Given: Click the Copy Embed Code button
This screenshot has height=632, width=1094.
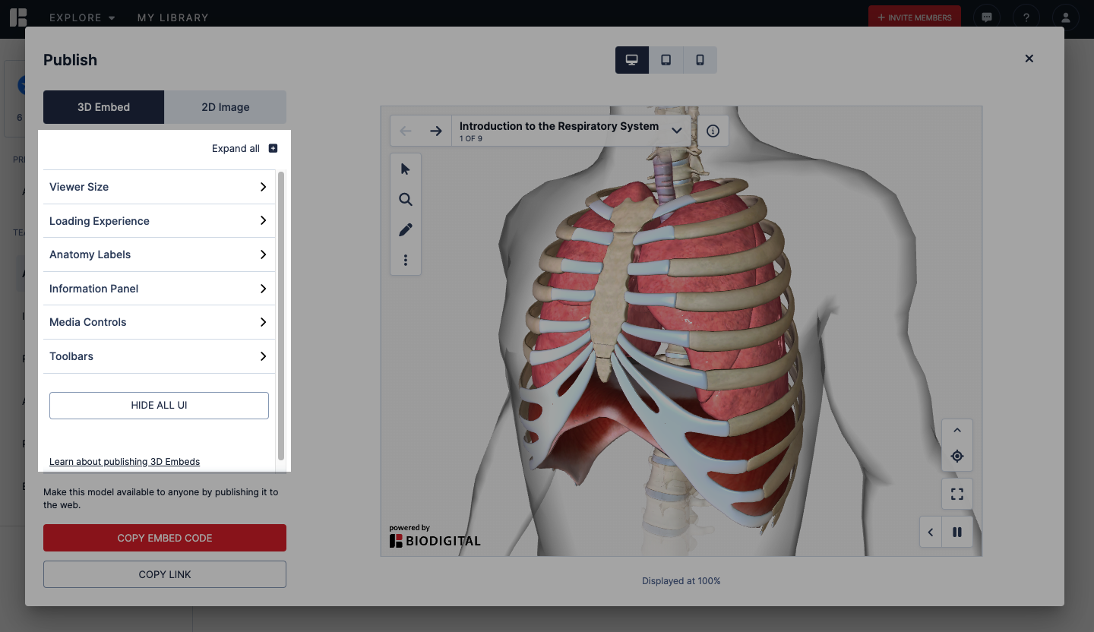Looking at the screenshot, I should coord(165,538).
